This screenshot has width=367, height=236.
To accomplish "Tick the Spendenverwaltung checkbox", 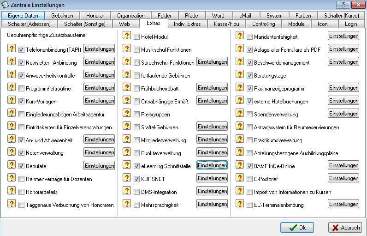I will (x=249, y=115).
